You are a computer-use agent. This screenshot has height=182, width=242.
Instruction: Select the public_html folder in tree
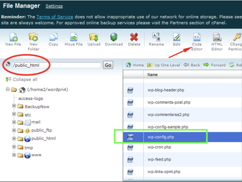pyautogui.click(x=43, y=138)
